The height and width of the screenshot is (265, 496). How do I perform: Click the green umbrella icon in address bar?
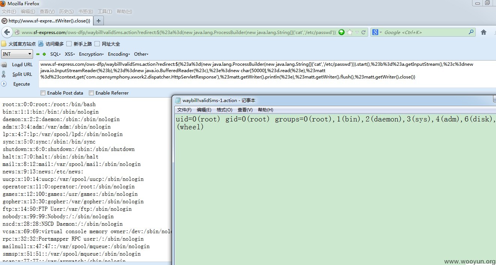click(x=342, y=32)
